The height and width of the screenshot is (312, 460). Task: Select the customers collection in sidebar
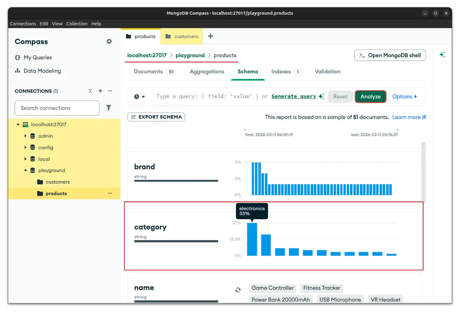point(57,182)
